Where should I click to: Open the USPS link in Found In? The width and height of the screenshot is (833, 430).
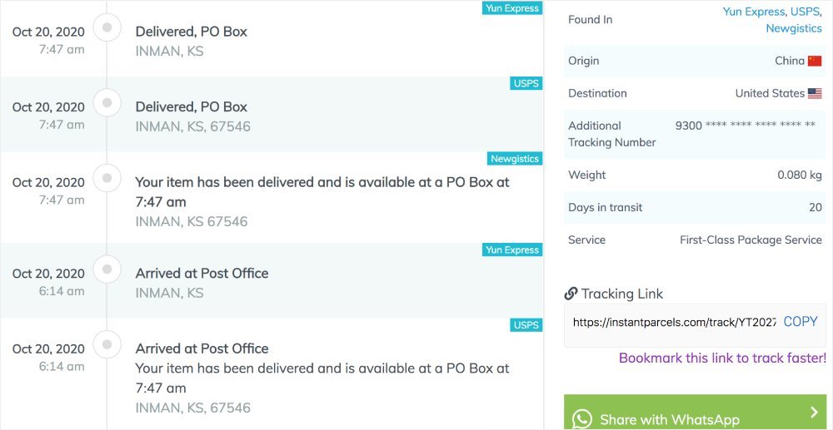(x=805, y=12)
